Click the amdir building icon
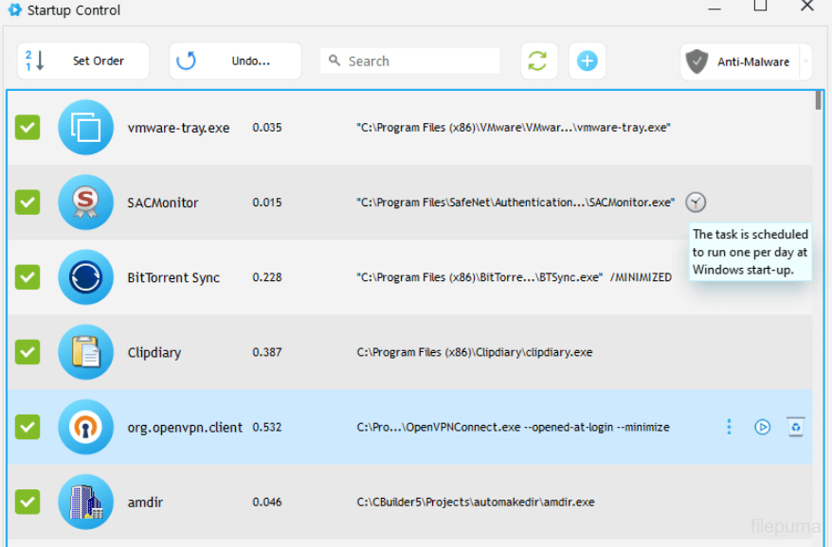Screen dimensions: 832x547 [x=85, y=502]
